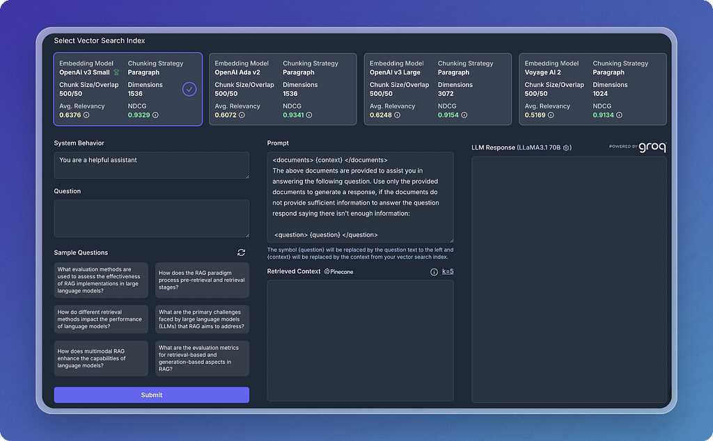Click into the empty Question text box
The width and height of the screenshot is (713, 441).
tap(151, 218)
